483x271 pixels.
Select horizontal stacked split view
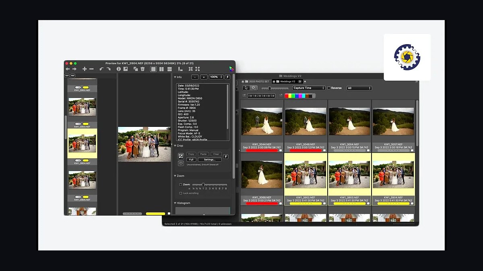(x=169, y=69)
